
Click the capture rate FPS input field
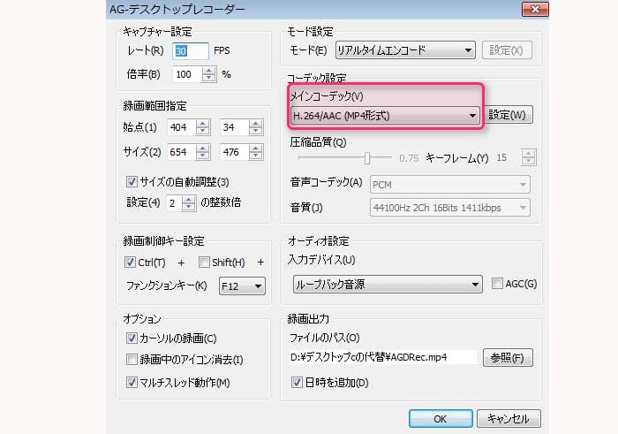coord(191,51)
